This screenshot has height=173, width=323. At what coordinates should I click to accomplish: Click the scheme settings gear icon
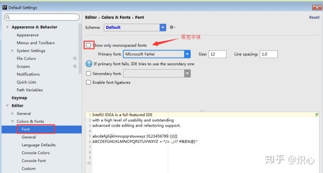(172, 27)
